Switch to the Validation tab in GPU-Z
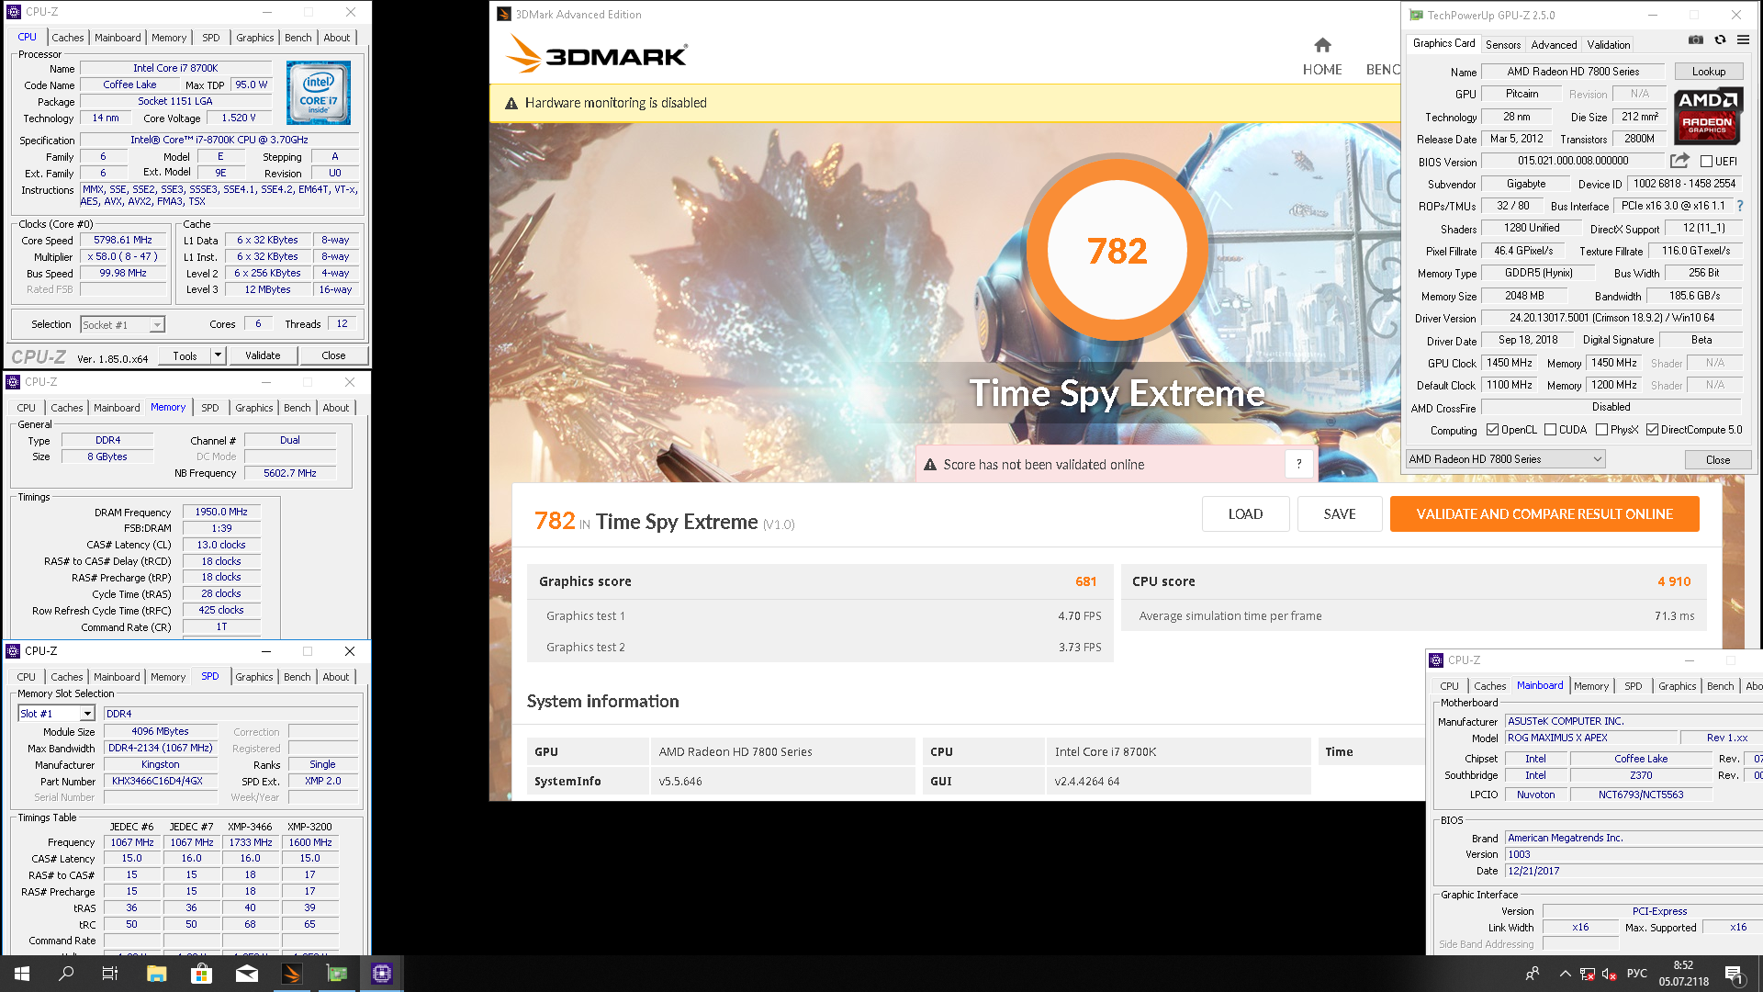The image size is (1763, 992). tap(1609, 44)
